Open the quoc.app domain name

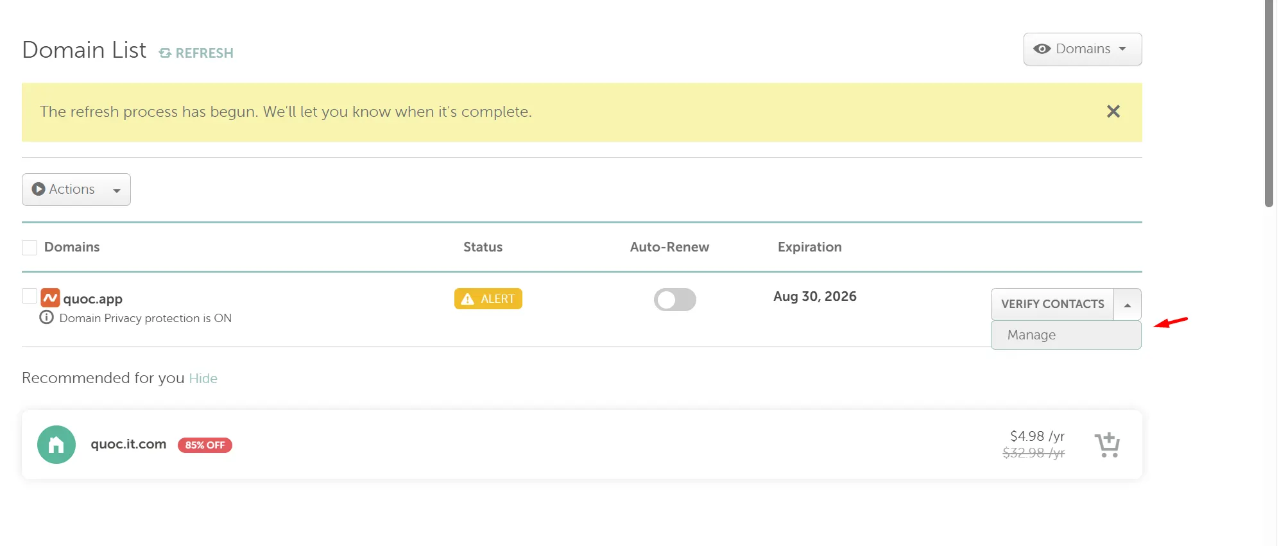[92, 299]
